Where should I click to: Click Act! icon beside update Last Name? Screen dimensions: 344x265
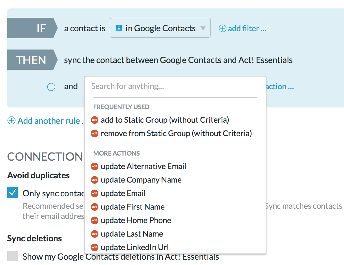[94, 234]
